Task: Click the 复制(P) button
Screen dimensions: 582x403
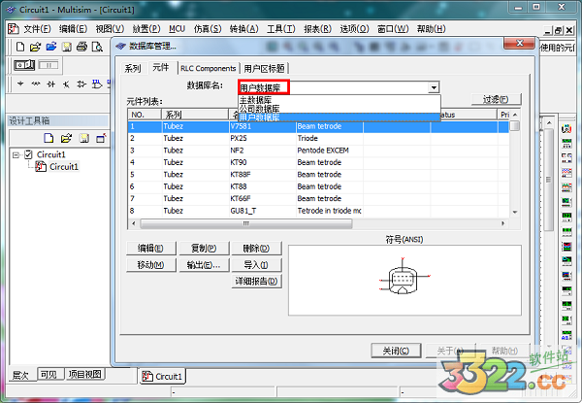Action: click(204, 249)
